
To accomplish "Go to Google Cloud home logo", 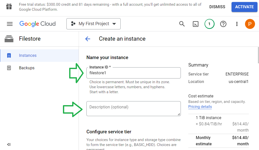I will (37, 24).
